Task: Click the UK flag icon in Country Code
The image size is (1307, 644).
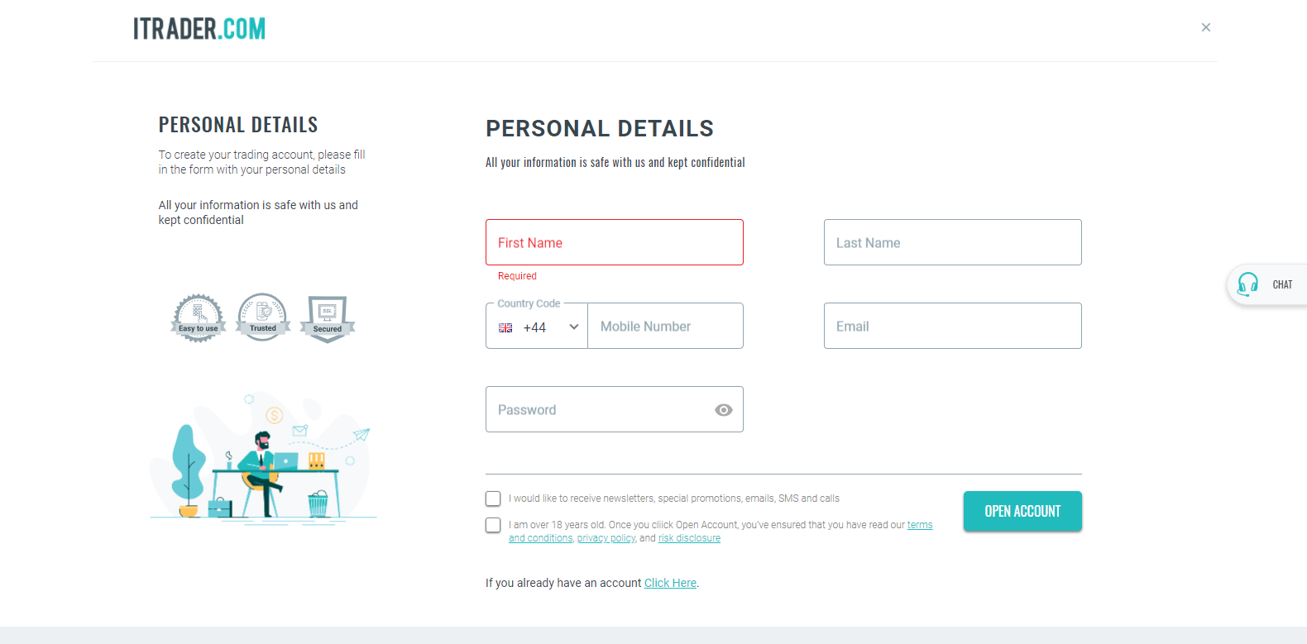Action: (505, 327)
